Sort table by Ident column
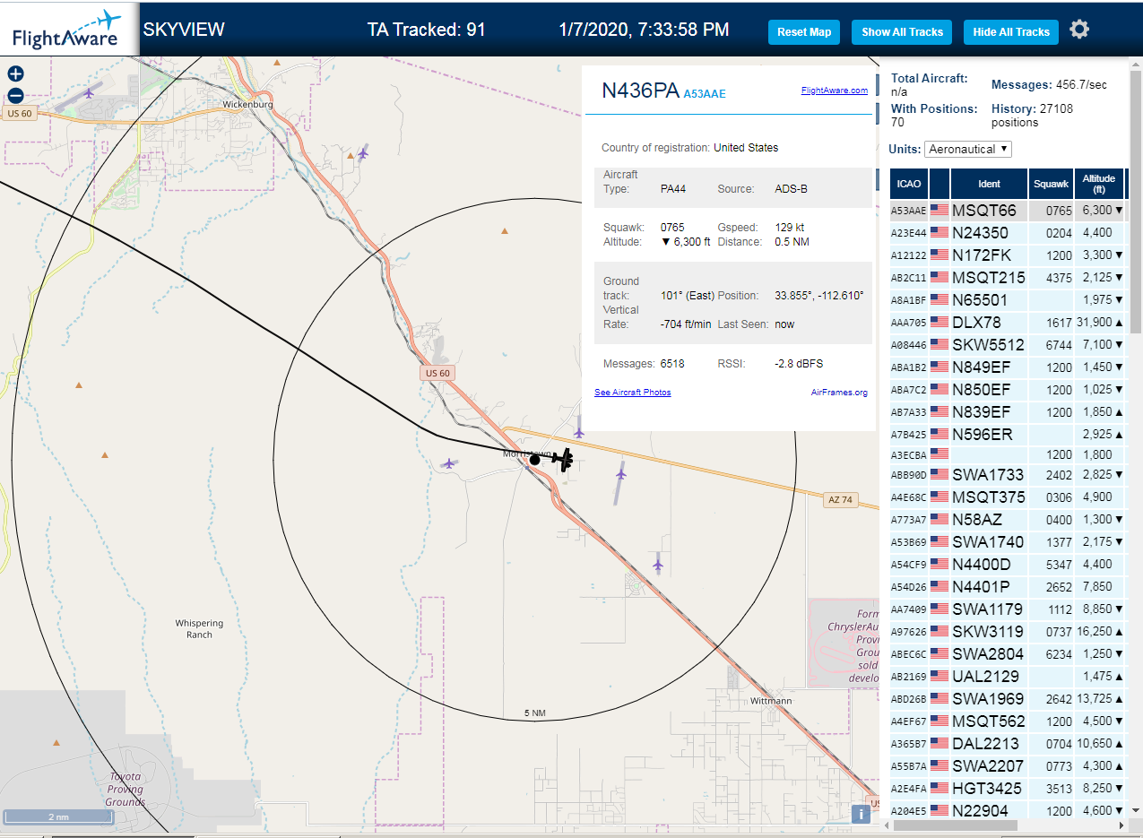This screenshot has width=1143, height=838. [989, 184]
